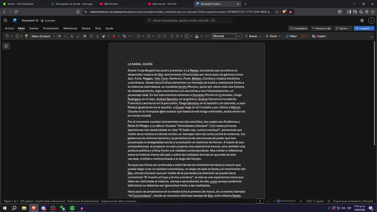Switch to the Referencias tab

70,28
